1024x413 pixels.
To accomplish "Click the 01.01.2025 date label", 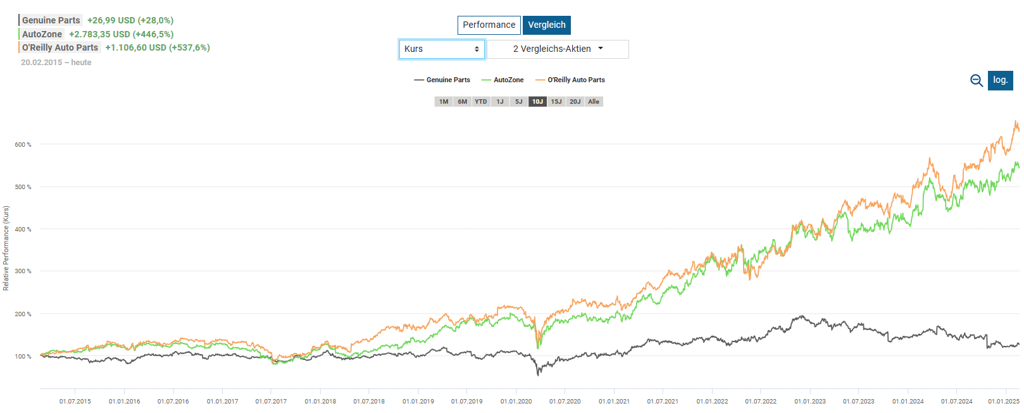I will 1004,402.
